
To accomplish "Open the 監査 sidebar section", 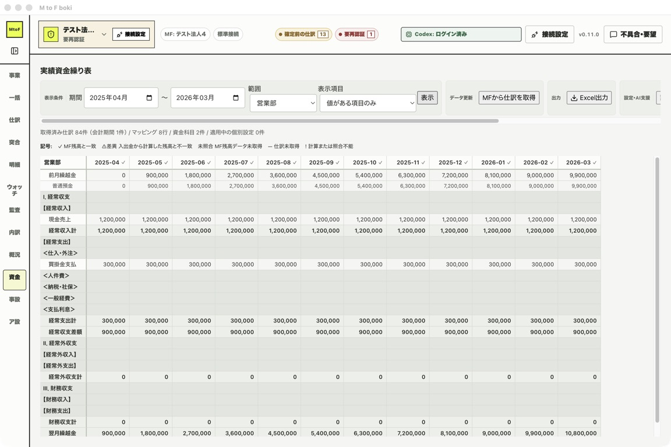I will (15, 210).
